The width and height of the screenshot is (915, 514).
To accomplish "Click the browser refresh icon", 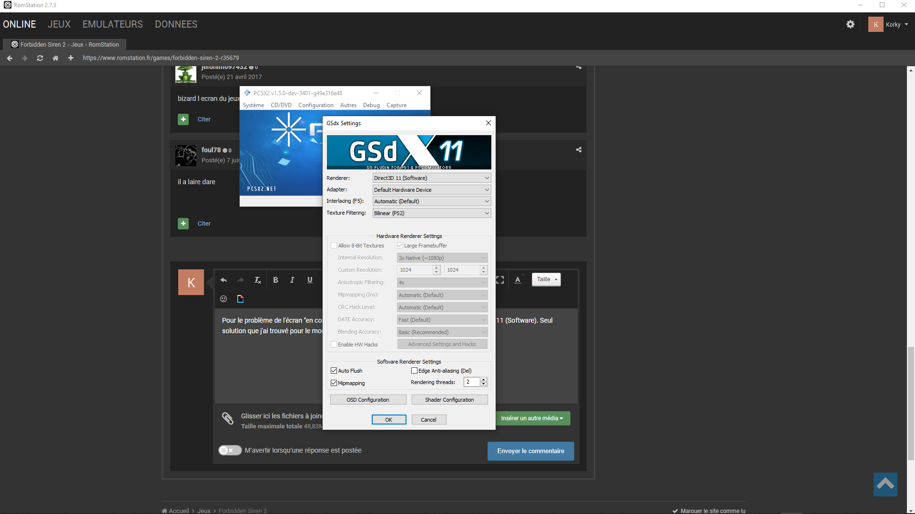I will click(x=40, y=58).
